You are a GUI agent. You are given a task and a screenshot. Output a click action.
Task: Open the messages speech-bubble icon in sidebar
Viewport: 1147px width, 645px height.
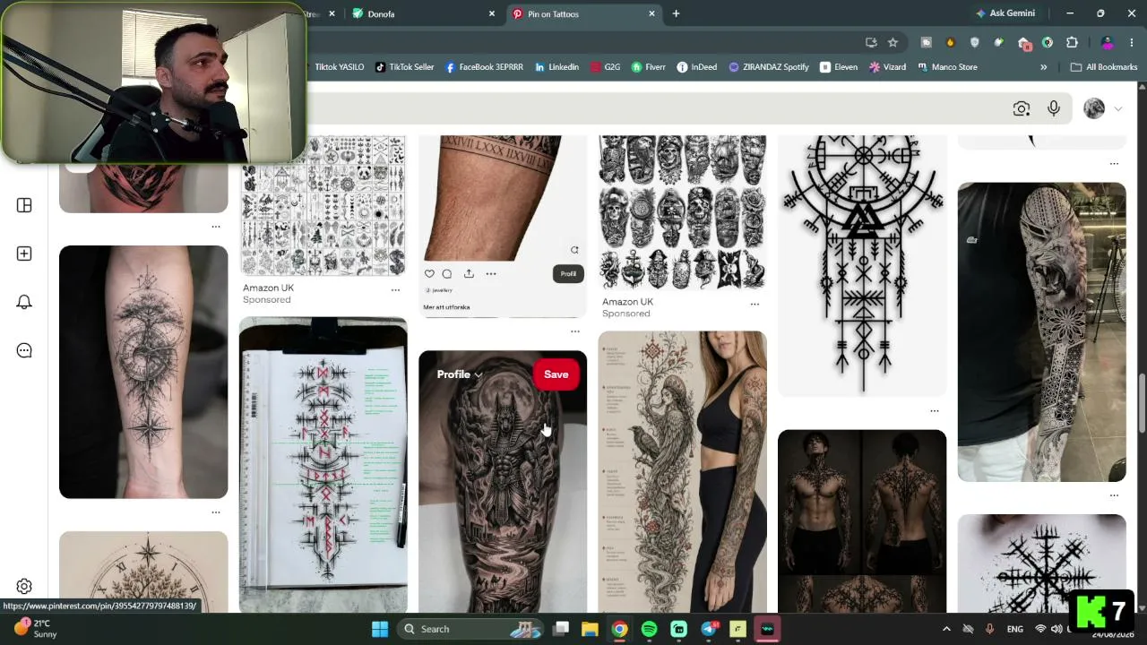tap(24, 350)
